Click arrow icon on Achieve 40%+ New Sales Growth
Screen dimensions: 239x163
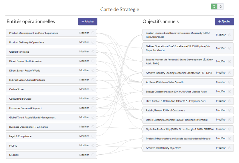pyautogui.click(x=229, y=82)
